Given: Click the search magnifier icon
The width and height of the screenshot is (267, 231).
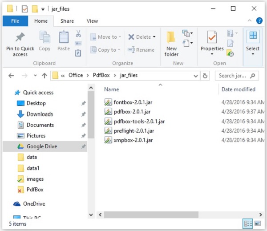Looking at the screenshot, I should [x=252, y=76].
